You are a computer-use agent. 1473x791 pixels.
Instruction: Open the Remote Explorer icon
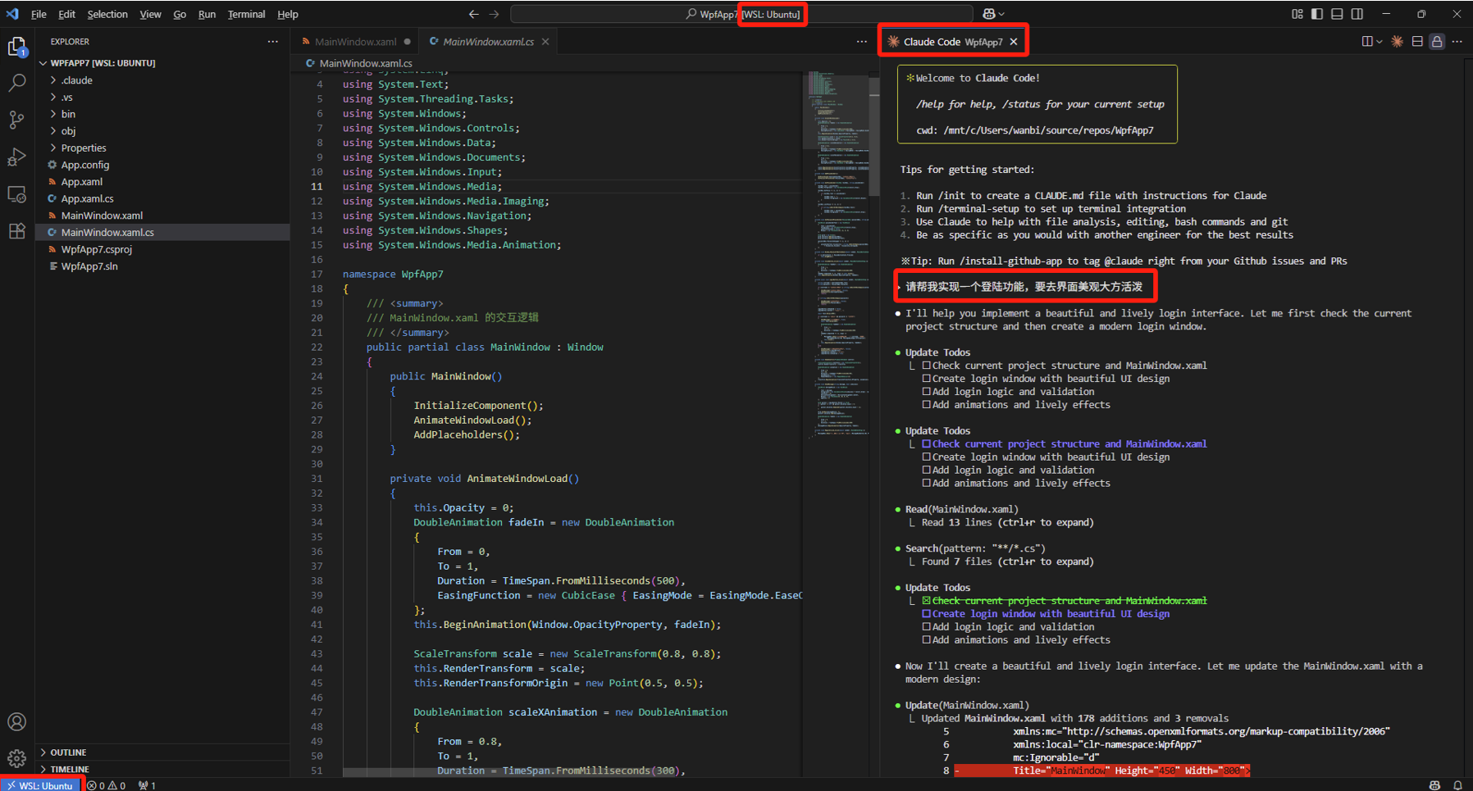[16, 194]
